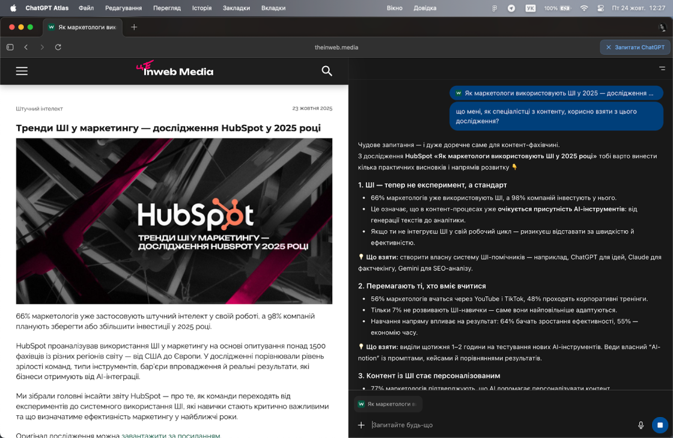Reload the page with the refresh icon

tap(58, 47)
